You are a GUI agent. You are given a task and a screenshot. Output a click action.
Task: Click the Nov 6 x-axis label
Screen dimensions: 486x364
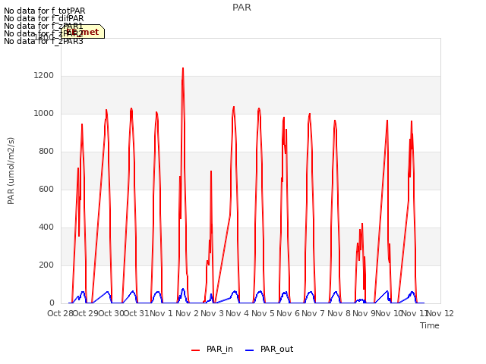[x=289, y=313]
